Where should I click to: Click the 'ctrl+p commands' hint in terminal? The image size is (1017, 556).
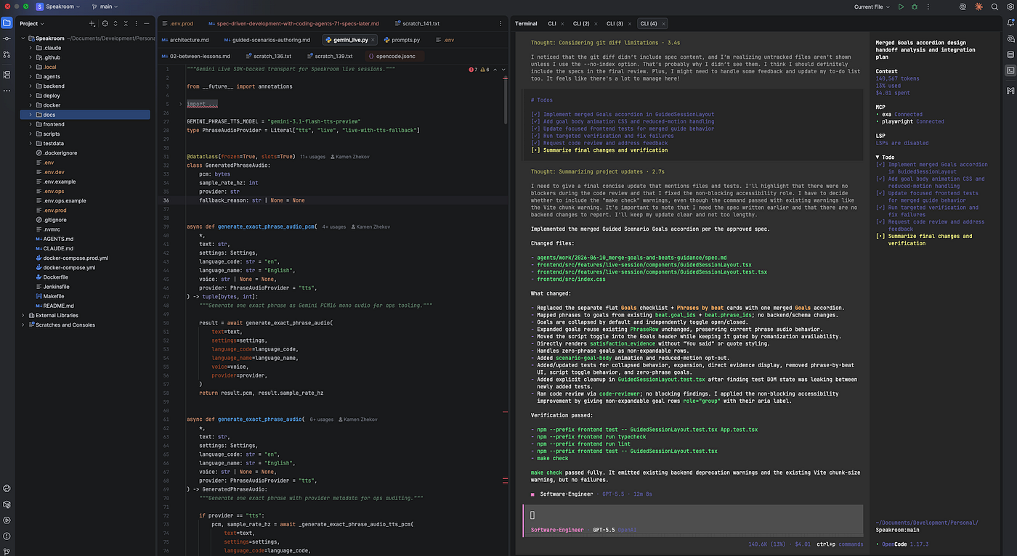click(x=840, y=544)
